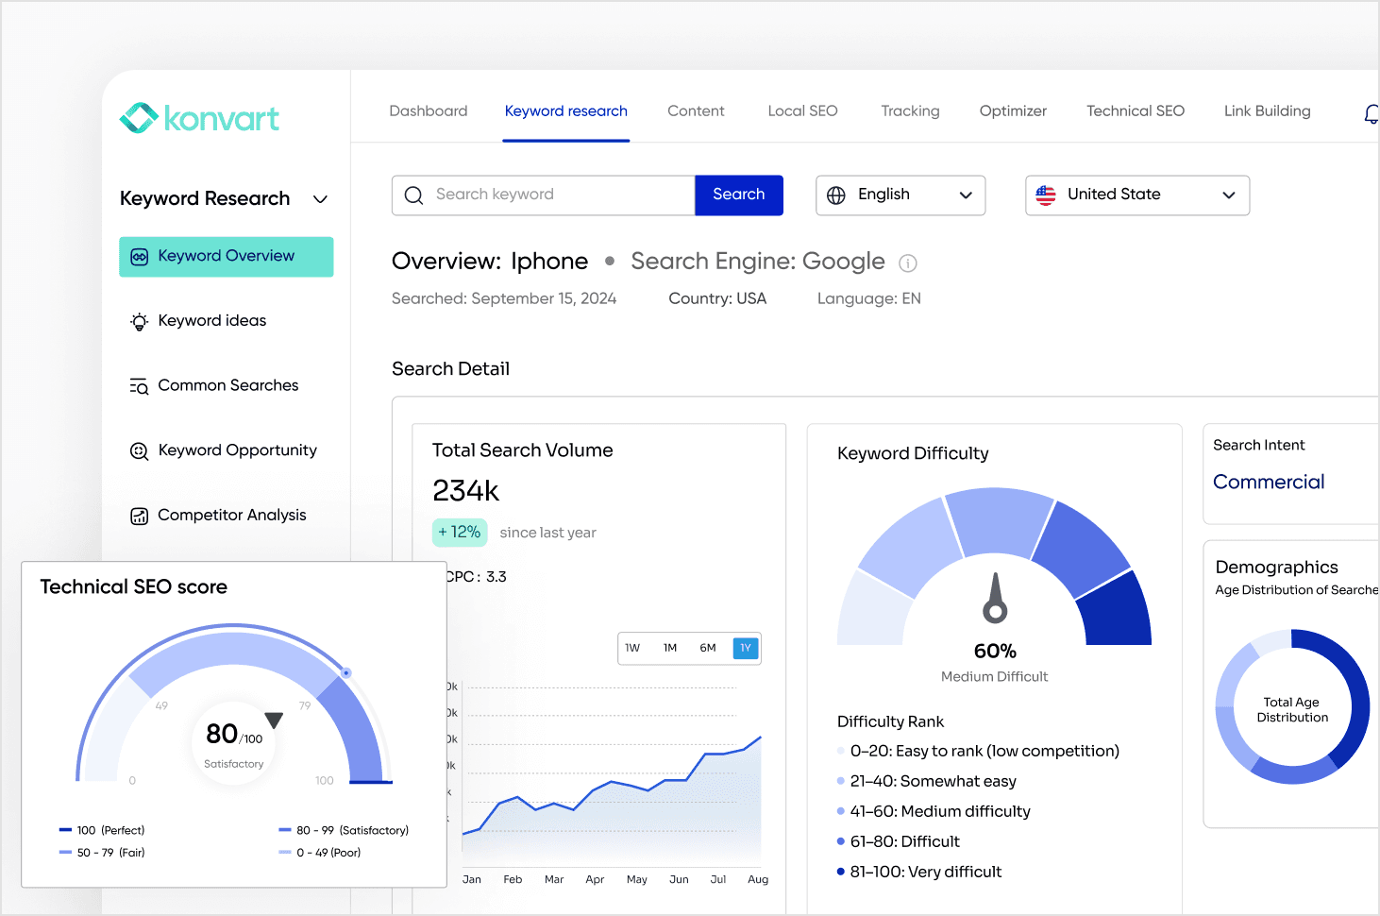Enable the 6M time range view
Viewport: 1380px width, 916px height.
[x=708, y=648]
